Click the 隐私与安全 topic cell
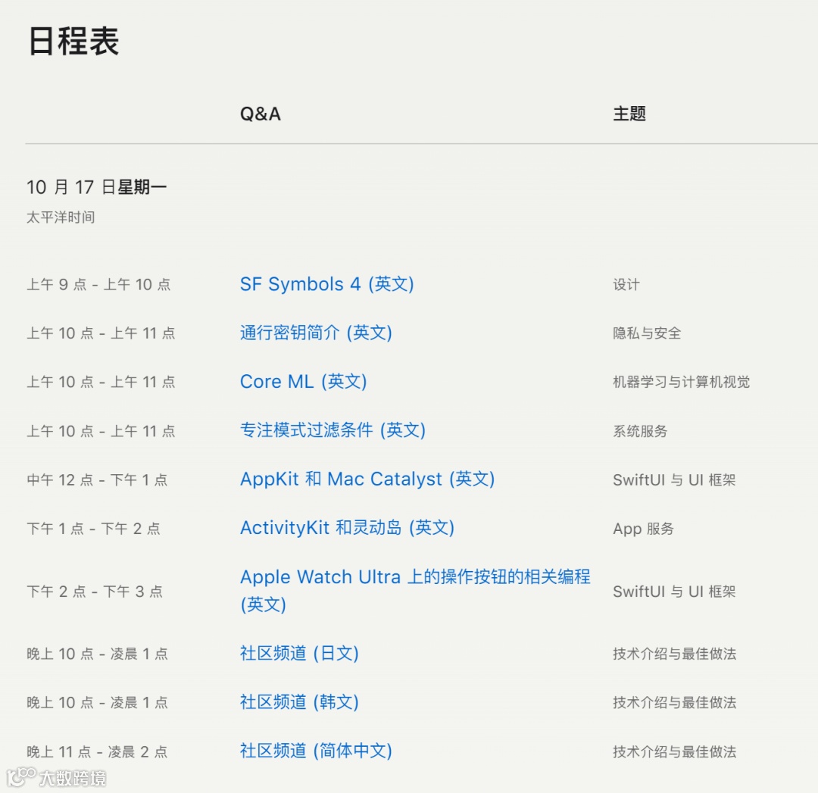The height and width of the screenshot is (793, 818). pos(647,333)
